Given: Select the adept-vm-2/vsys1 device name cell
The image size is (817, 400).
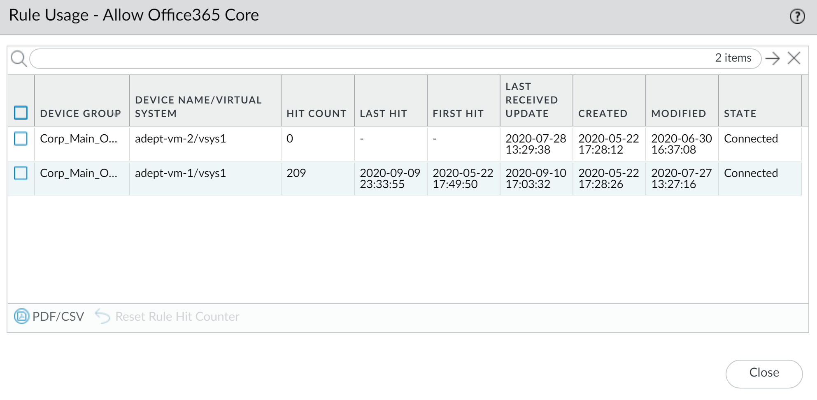Looking at the screenshot, I should click(180, 139).
